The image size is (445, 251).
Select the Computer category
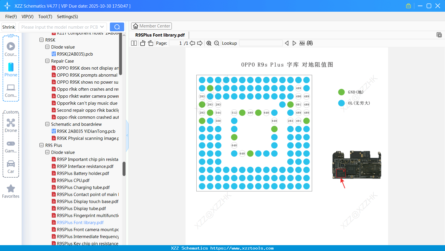(x=11, y=90)
